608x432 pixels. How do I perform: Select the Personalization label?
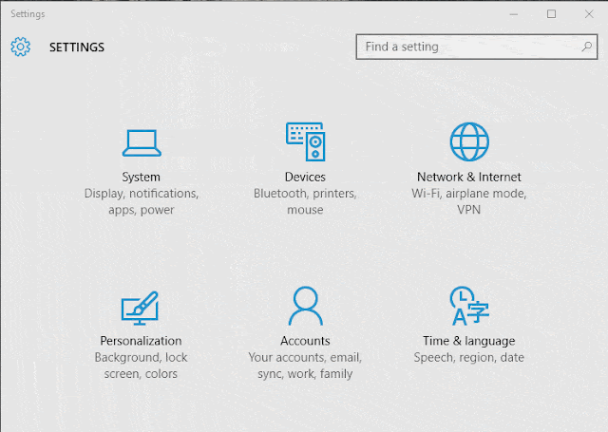[x=141, y=341]
